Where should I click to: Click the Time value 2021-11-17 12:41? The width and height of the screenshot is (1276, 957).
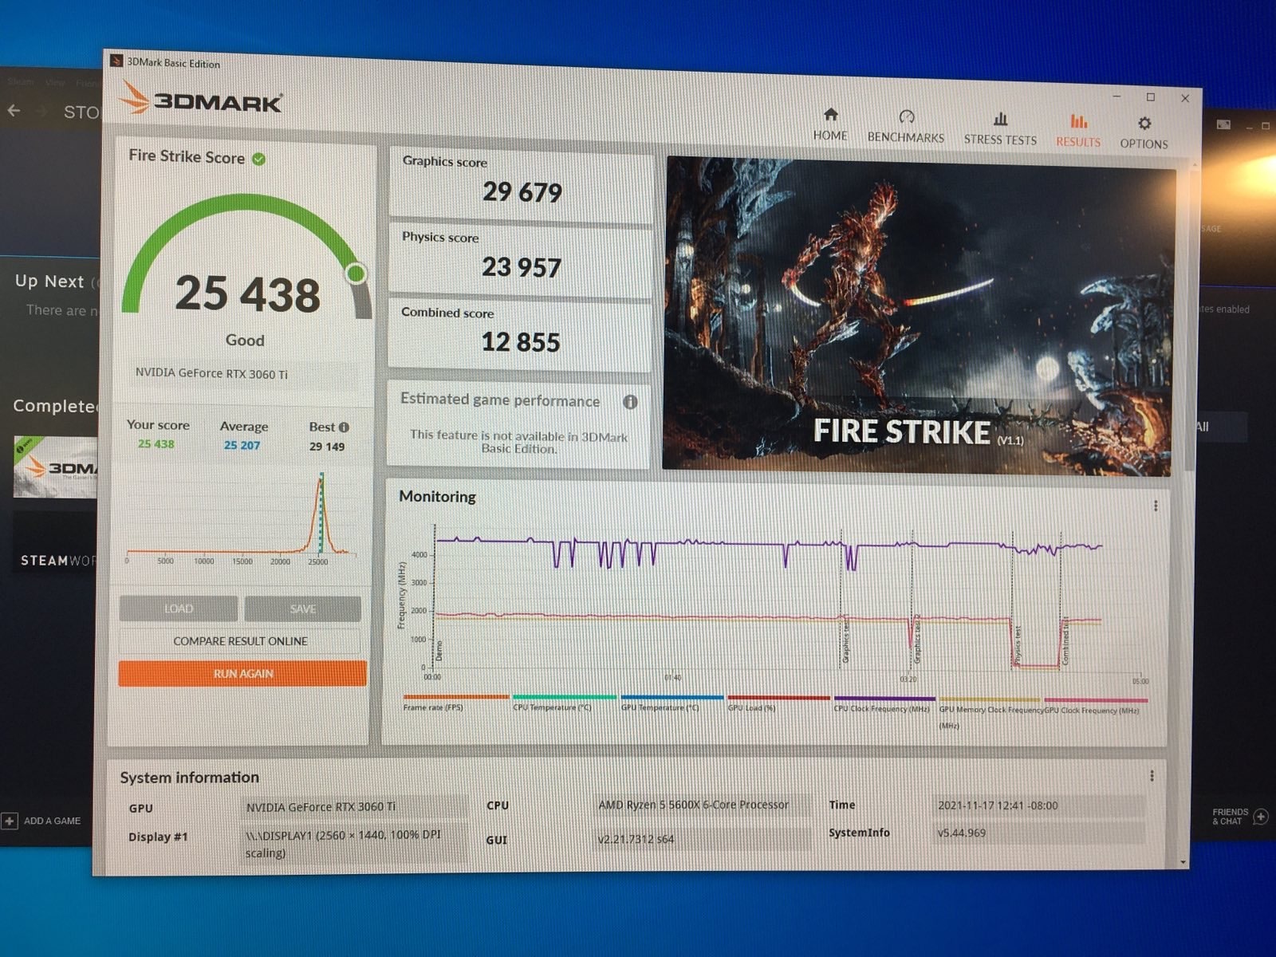[1039, 805]
